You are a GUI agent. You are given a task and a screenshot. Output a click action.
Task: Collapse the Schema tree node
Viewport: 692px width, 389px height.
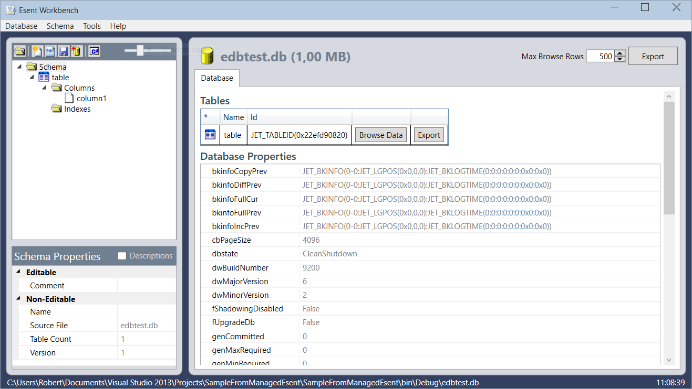[19, 67]
